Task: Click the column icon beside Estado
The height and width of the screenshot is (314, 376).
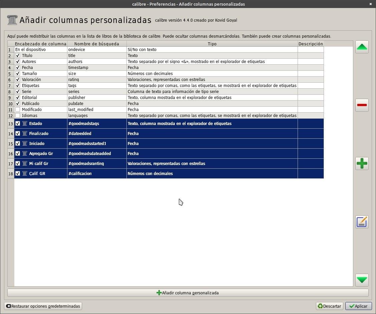Action: point(24,124)
